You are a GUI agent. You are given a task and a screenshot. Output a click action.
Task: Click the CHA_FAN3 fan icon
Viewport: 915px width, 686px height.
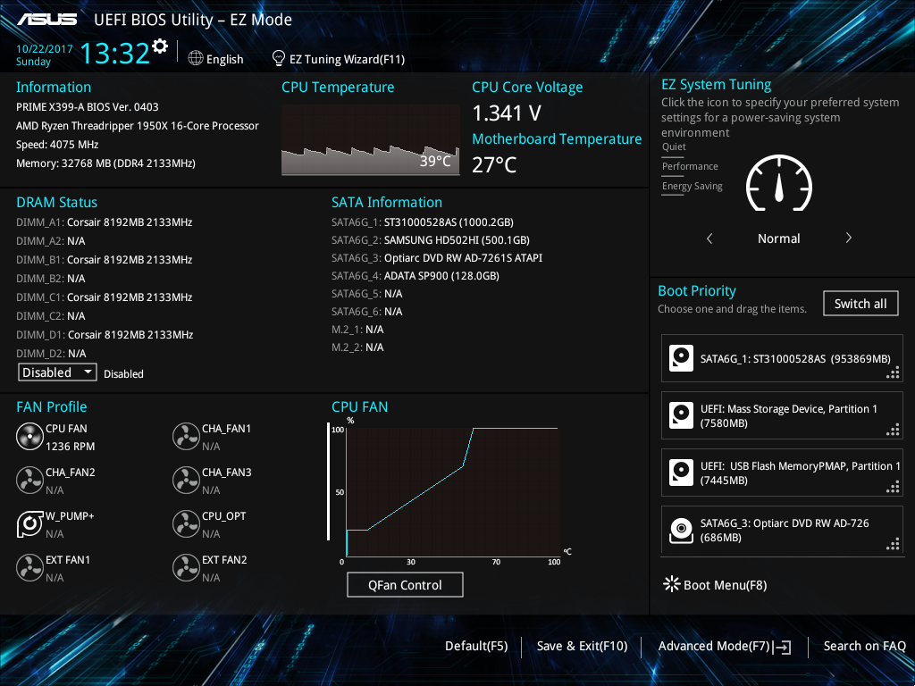[186, 481]
